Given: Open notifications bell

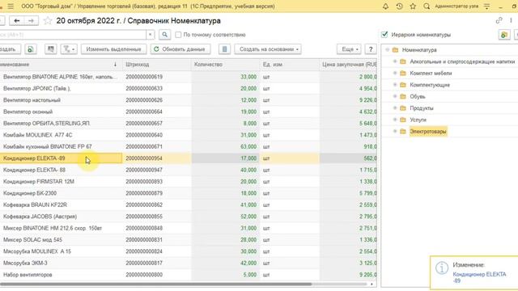Looking at the screenshot, I should pos(385,6).
